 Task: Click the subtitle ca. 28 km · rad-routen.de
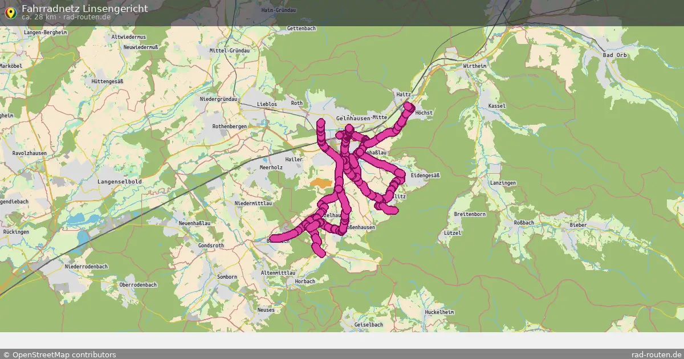point(66,17)
